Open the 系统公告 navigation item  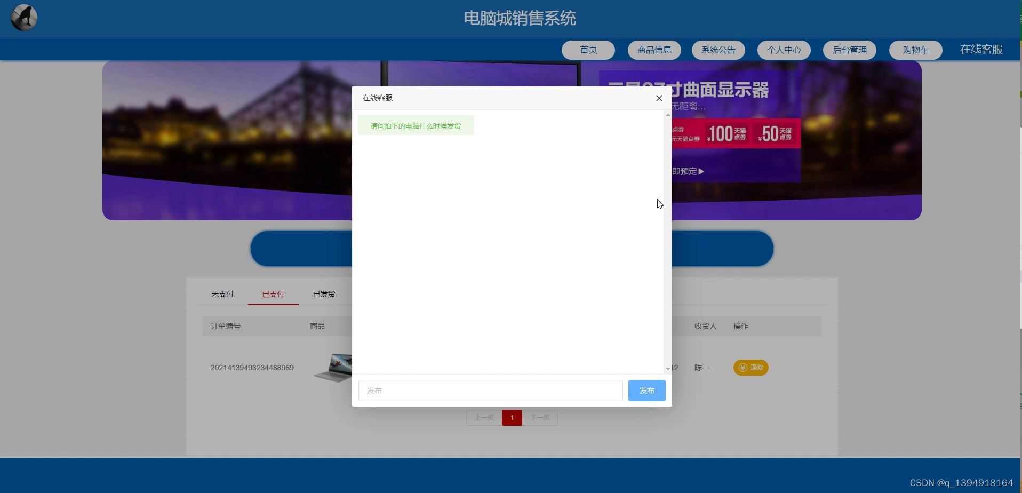coord(718,50)
